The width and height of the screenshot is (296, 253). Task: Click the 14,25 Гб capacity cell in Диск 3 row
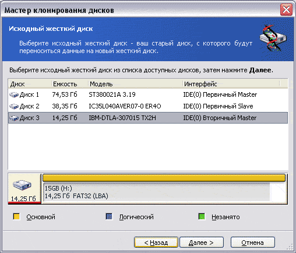[65, 118]
